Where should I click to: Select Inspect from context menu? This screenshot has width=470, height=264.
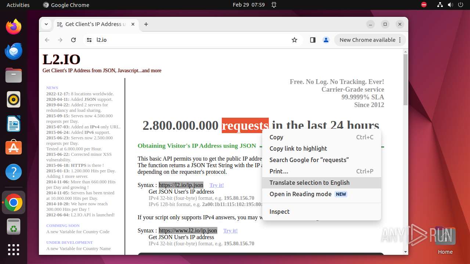(x=322, y=212)
